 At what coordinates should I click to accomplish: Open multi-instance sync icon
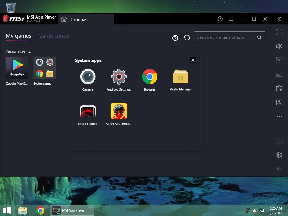pyautogui.click(x=279, y=88)
